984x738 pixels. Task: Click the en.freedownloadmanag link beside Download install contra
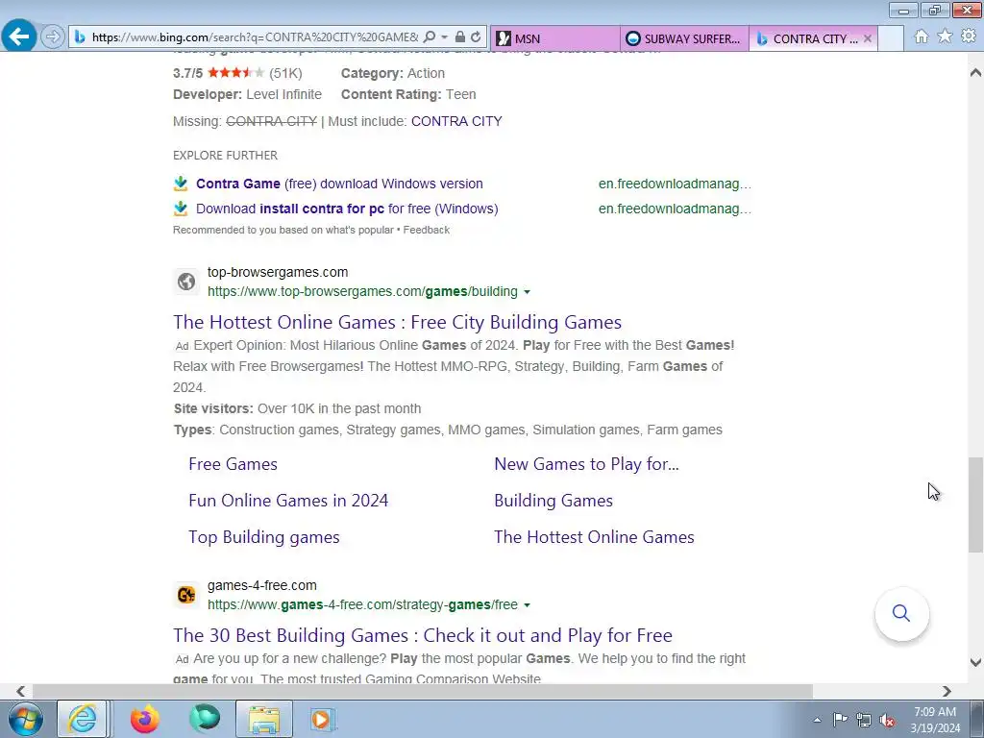[675, 209]
